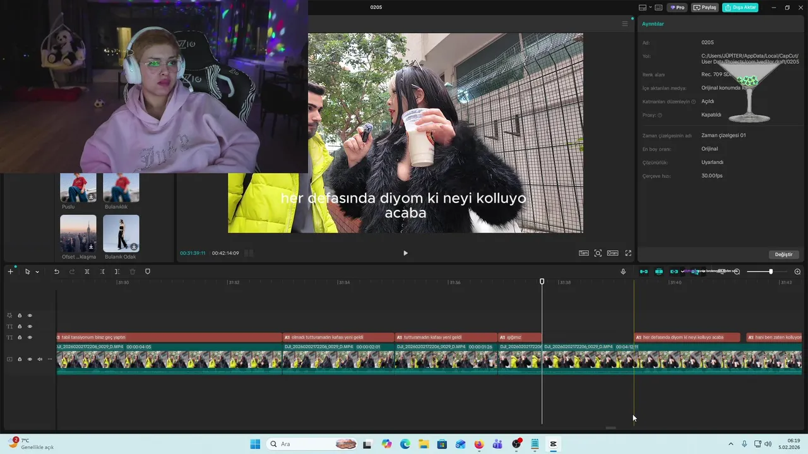
Task: Click the Tam full-quality preview button
Action: [584, 253]
